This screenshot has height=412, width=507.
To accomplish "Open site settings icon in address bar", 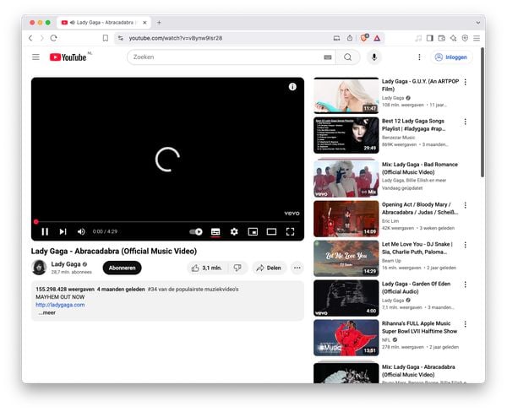I will (x=121, y=38).
